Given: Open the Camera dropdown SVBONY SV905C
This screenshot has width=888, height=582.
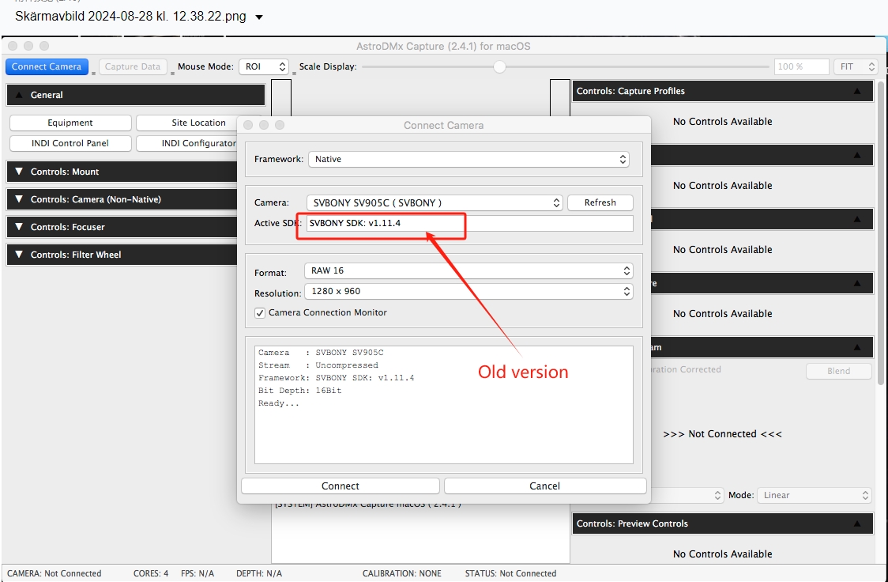Looking at the screenshot, I should (x=434, y=203).
